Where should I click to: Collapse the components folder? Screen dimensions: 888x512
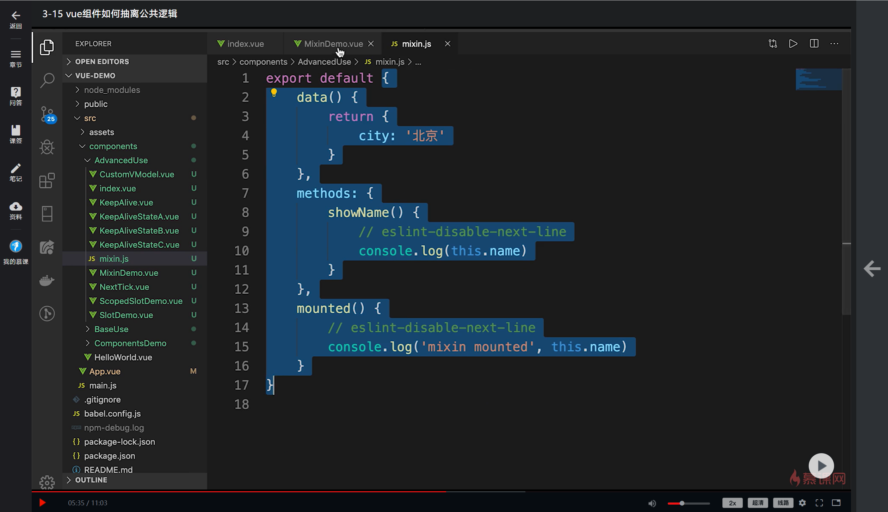point(135,146)
